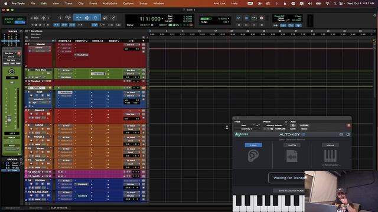This screenshot has height=212, width=378.
Task: Click the audio file icon under Use File
Action: tap(292, 156)
